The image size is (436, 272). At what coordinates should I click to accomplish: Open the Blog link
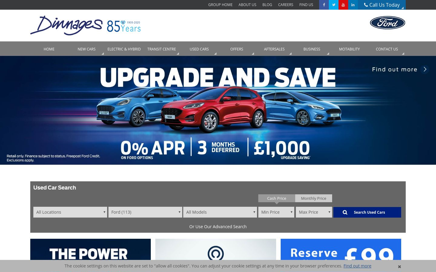tap(267, 5)
